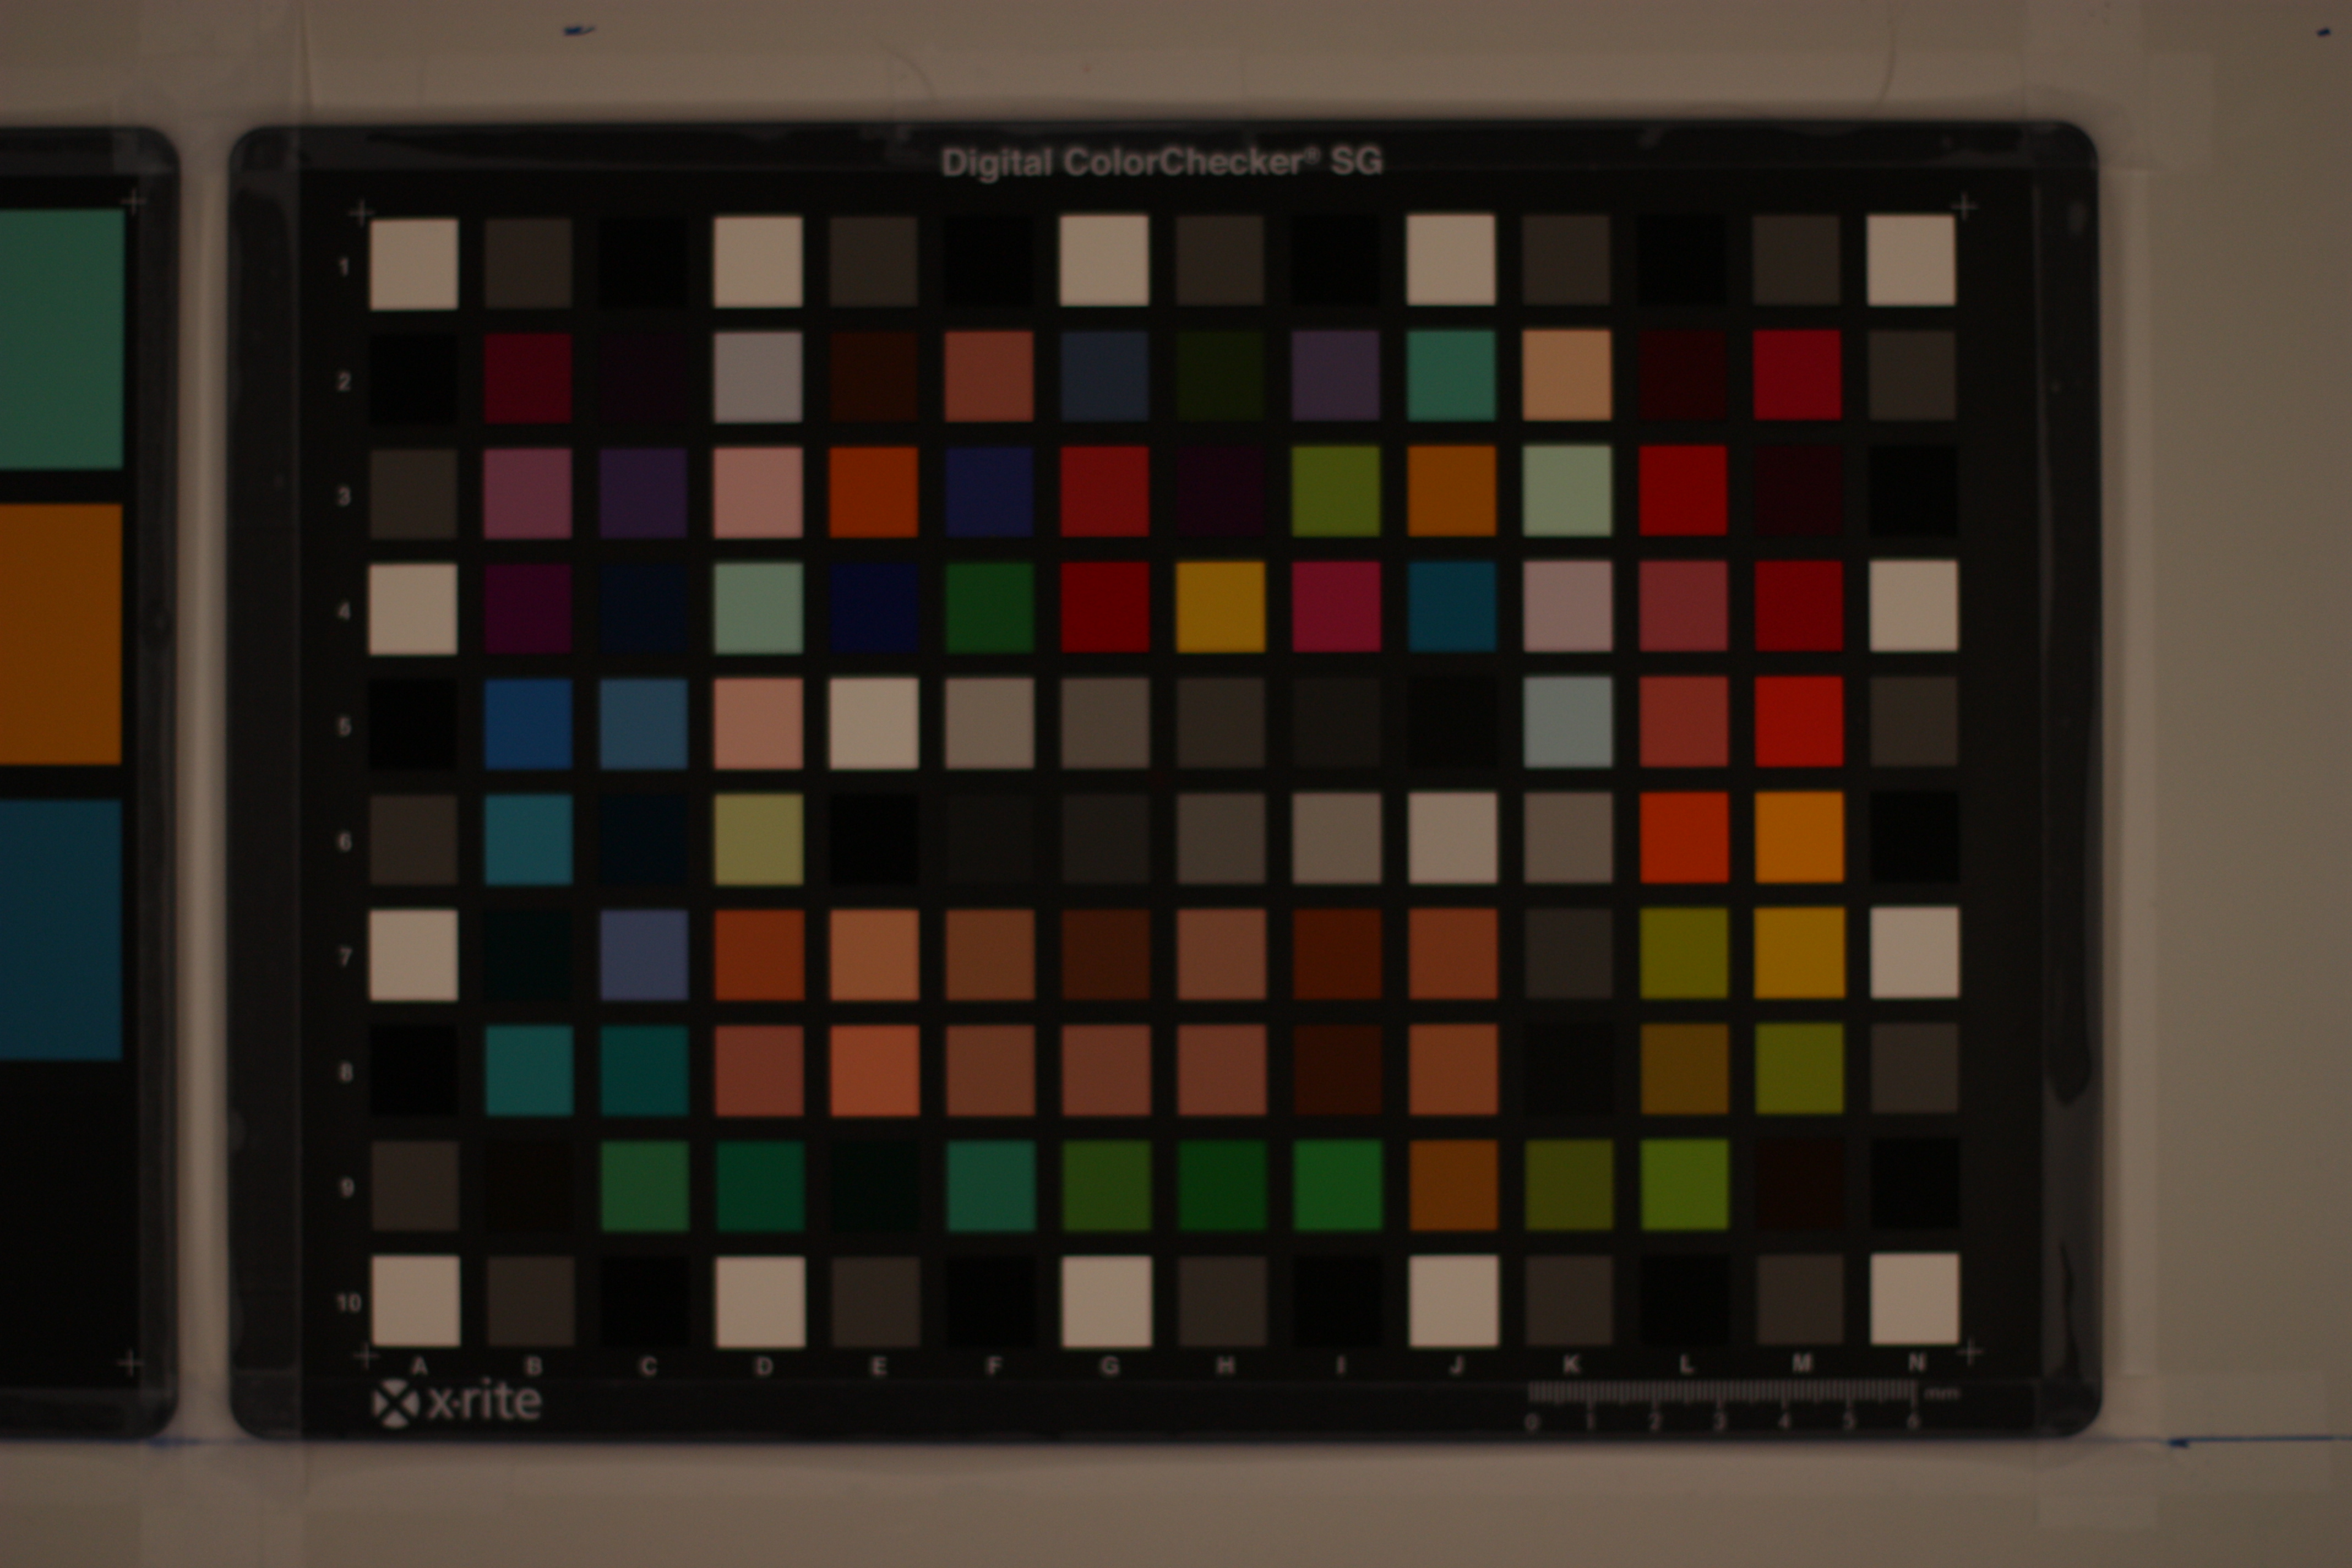Viewport: 2352px width, 1568px height.
Task: Click the salmon pink patch at D5
Action: [x=758, y=724]
